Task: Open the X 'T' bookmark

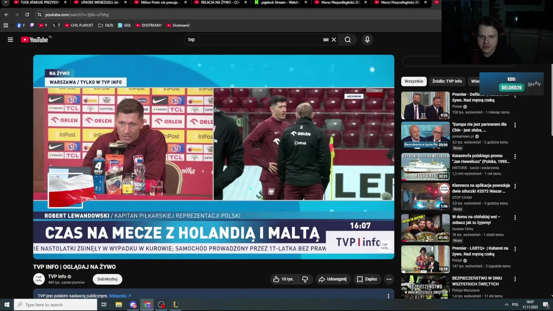Action: coord(56,25)
